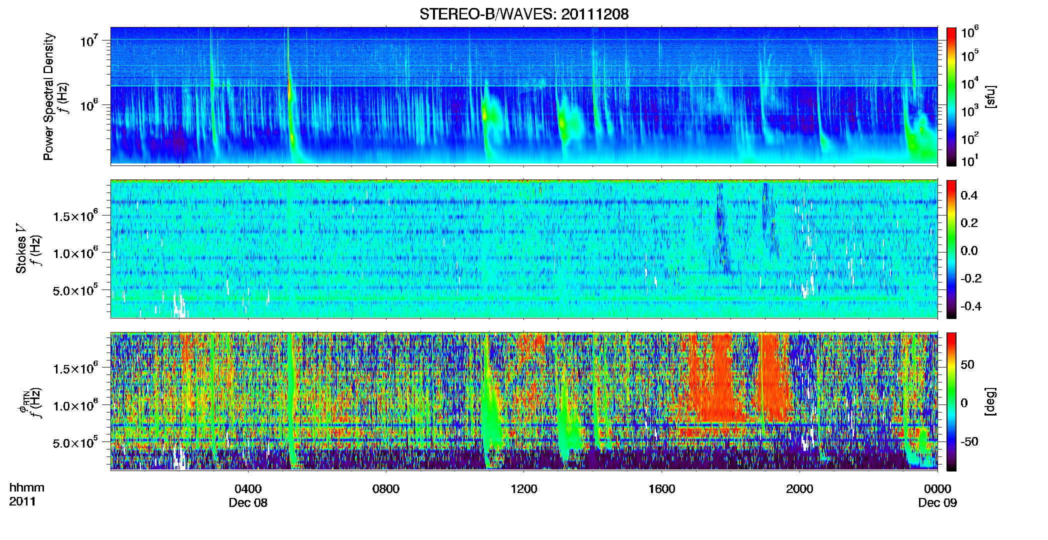Select the power spectral density color bar
The width and height of the screenshot is (1048, 540).
[951, 96]
